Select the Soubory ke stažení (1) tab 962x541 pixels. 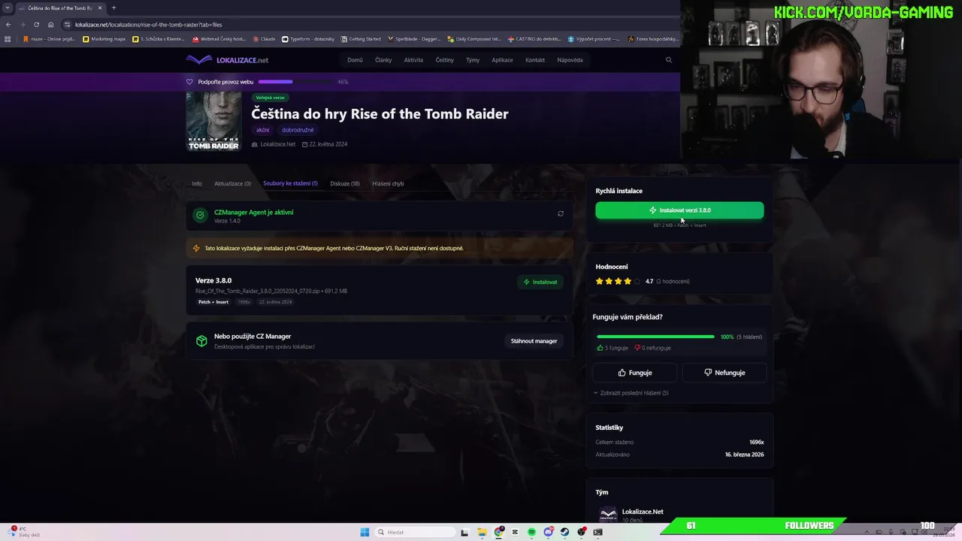(x=290, y=183)
